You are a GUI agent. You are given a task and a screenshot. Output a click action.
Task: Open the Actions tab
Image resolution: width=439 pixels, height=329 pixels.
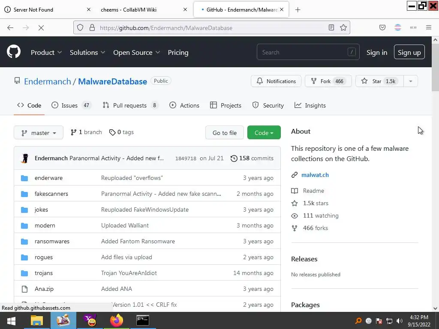tap(184, 105)
